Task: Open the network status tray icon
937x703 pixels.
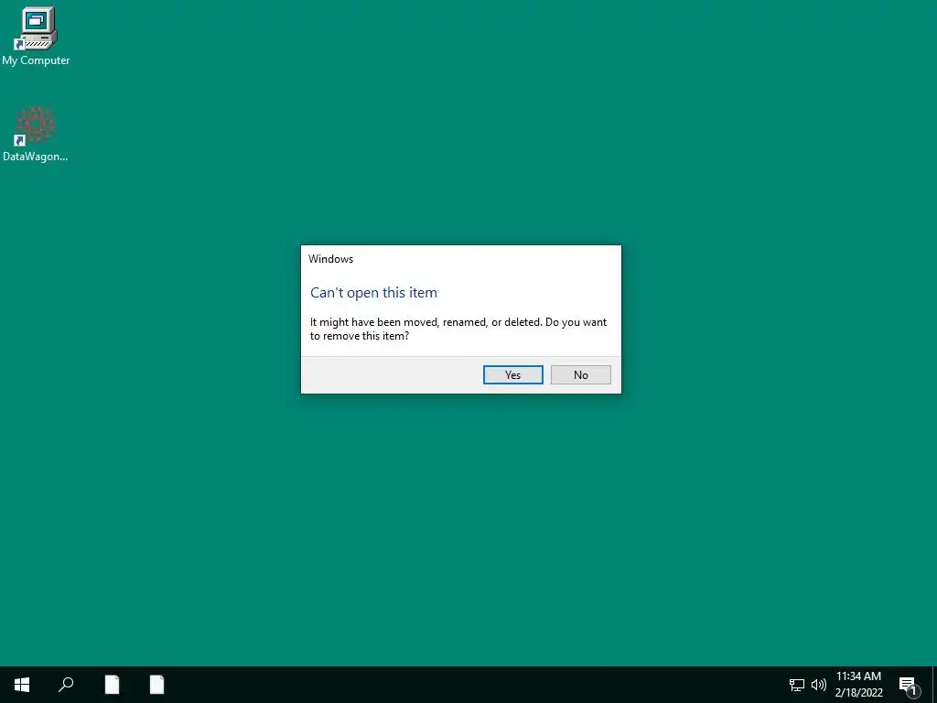Action: (x=797, y=685)
